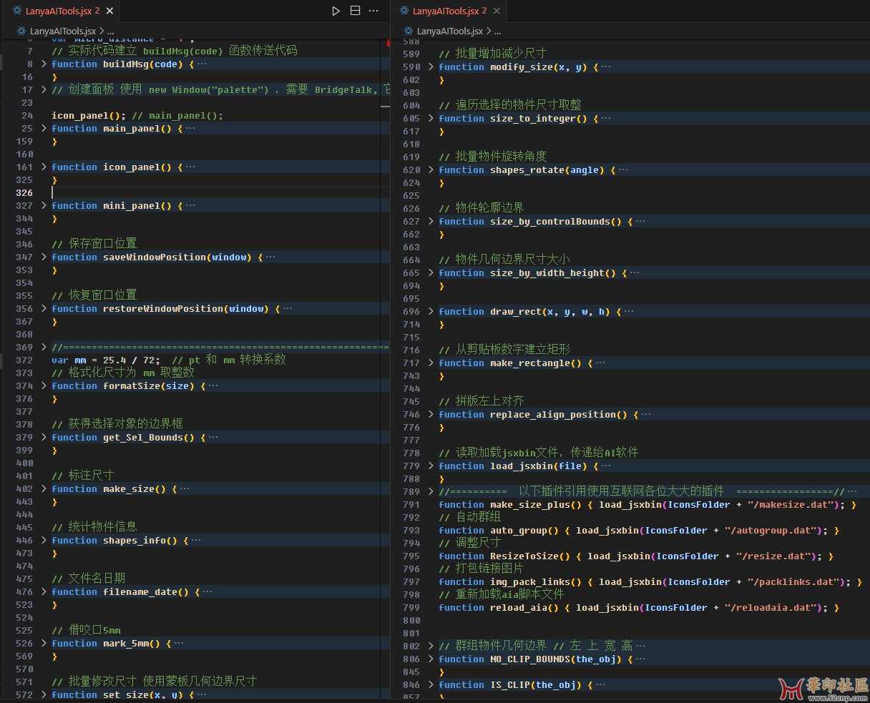Viewport: 870px width, 703px height.
Task: Select the ResizeToSize function name
Action: [524, 556]
